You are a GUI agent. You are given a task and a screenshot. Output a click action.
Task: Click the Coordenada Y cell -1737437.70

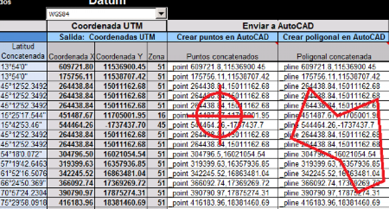121,125
